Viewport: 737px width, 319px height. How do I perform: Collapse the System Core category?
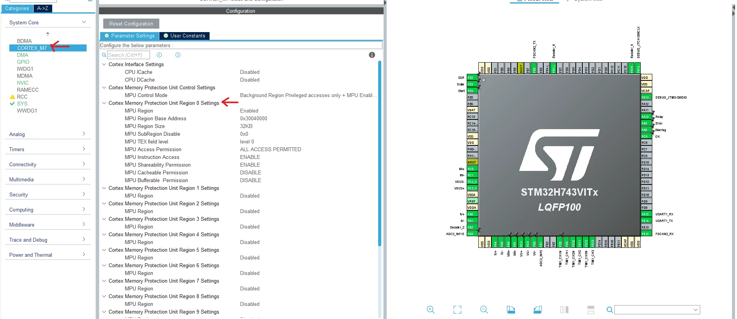84,22
